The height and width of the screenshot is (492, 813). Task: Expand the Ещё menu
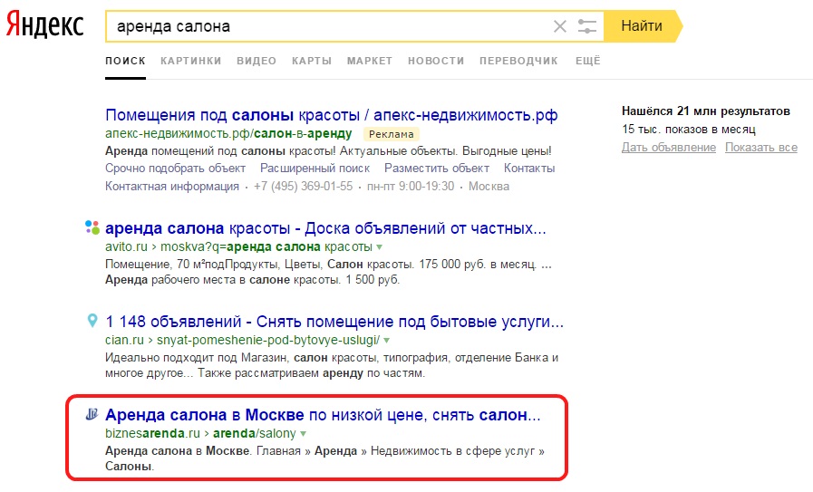click(x=588, y=61)
